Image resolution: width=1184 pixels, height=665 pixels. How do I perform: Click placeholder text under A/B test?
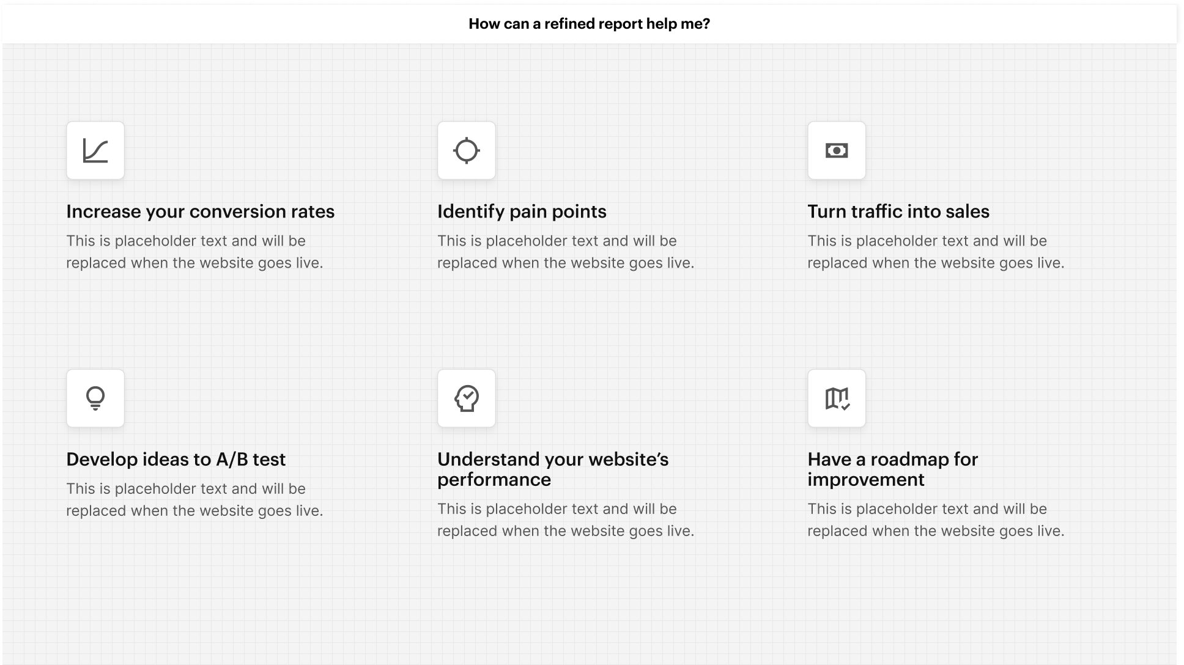[x=194, y=499]
